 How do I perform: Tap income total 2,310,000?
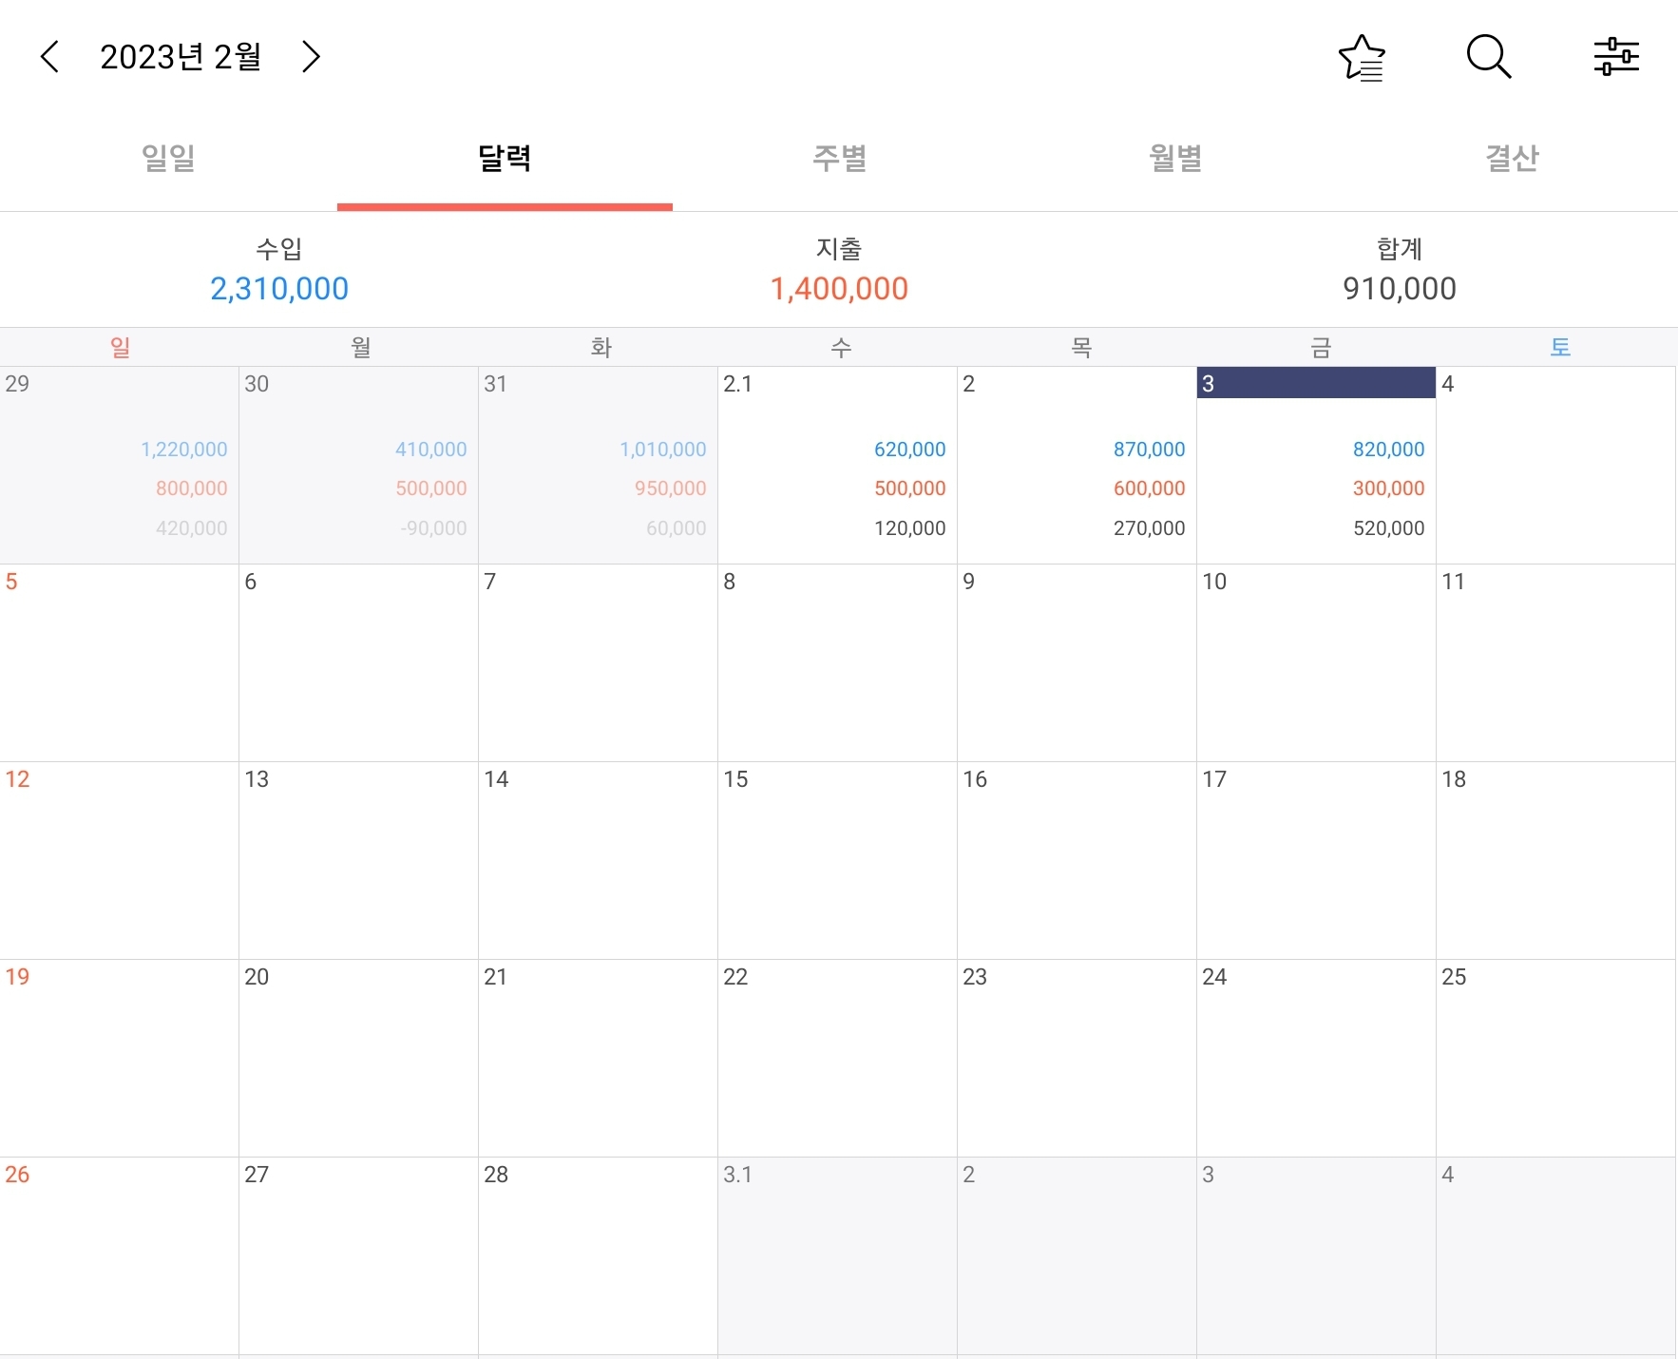pyautogui.click(x=279, y=289)
